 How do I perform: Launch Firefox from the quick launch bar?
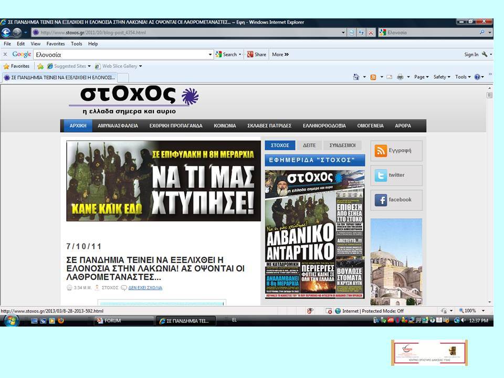tap(61, 320)
